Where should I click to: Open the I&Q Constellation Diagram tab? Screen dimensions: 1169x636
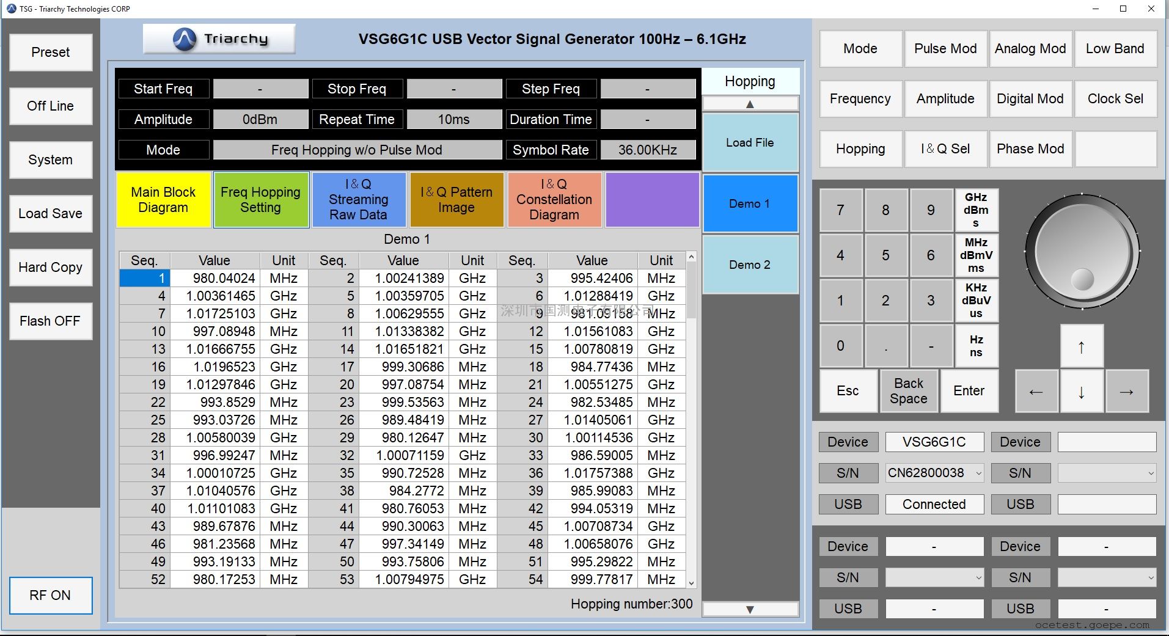[x=554, y=200]
